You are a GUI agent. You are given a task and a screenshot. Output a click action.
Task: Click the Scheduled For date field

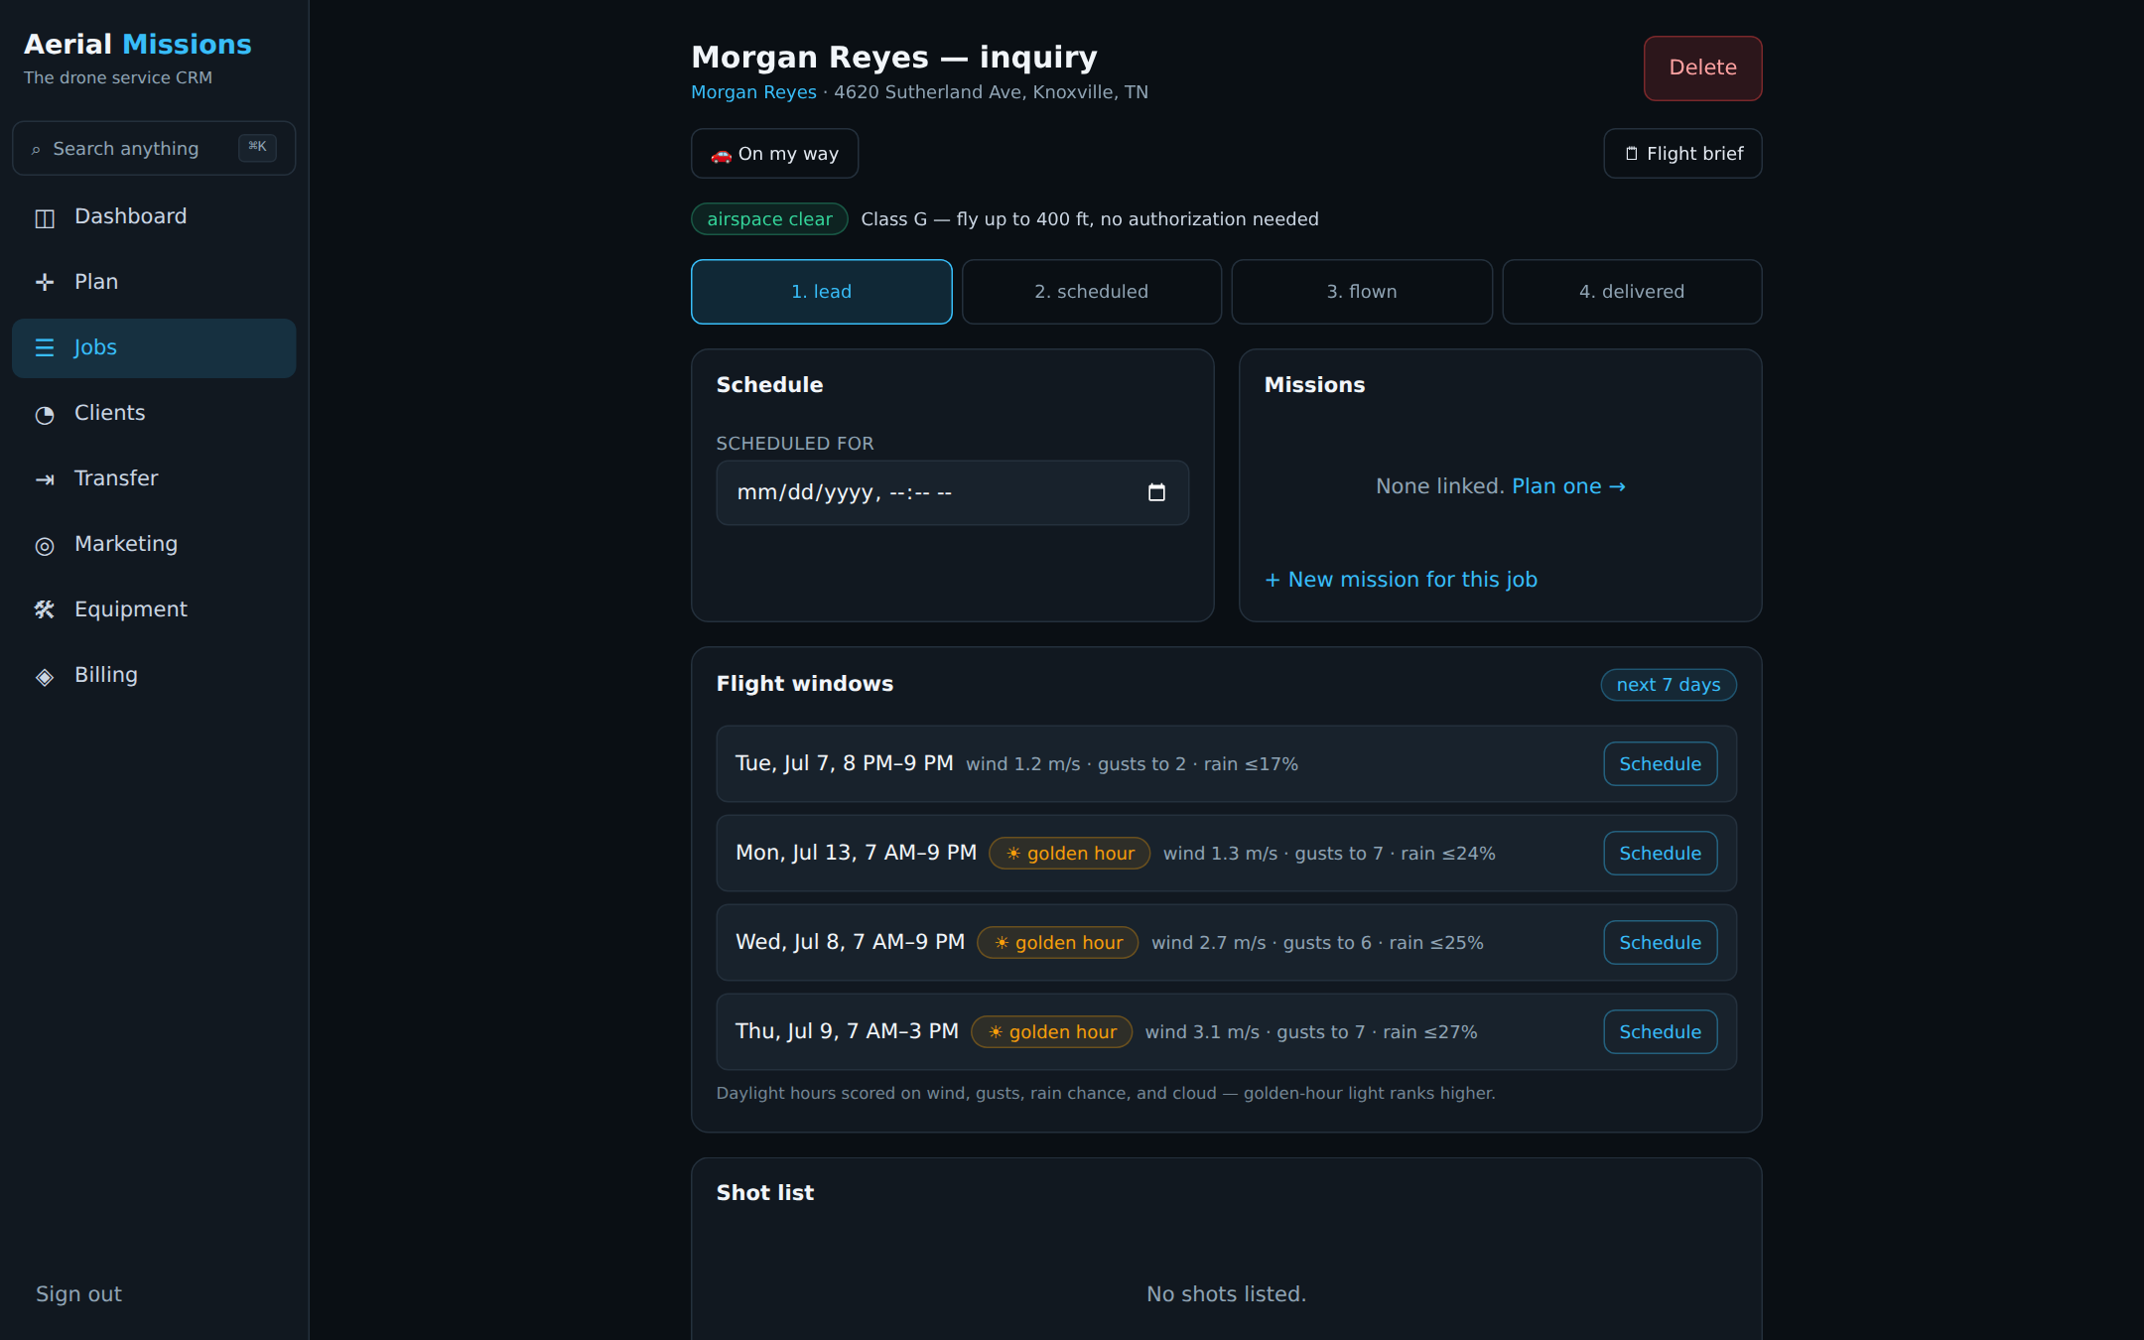coord(952,492)
